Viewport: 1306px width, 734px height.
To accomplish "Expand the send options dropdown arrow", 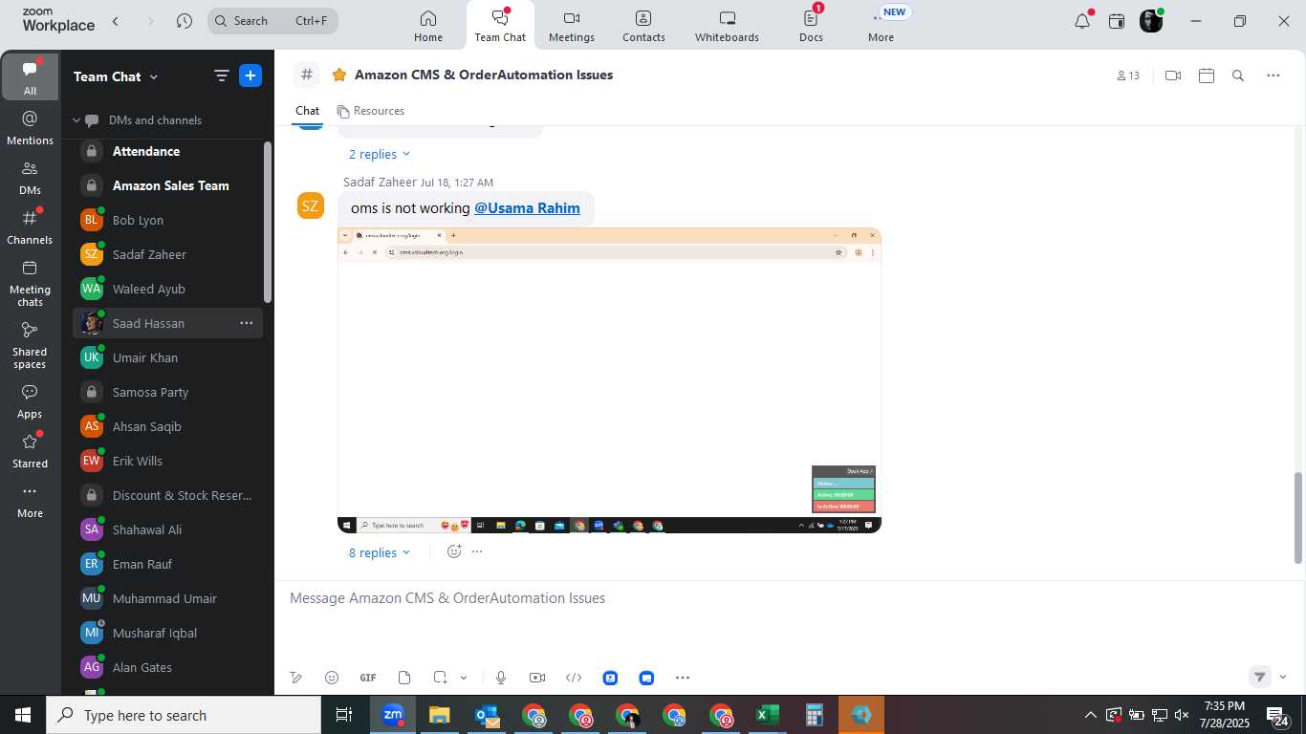I will pos(1283,677).
